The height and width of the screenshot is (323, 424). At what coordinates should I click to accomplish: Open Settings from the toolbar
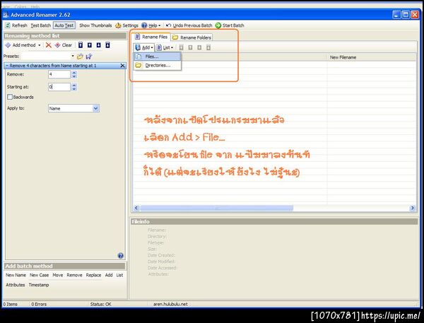point(126,25)
